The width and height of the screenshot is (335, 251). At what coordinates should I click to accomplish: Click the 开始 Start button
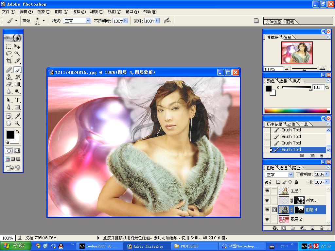(x=16, y=246)
